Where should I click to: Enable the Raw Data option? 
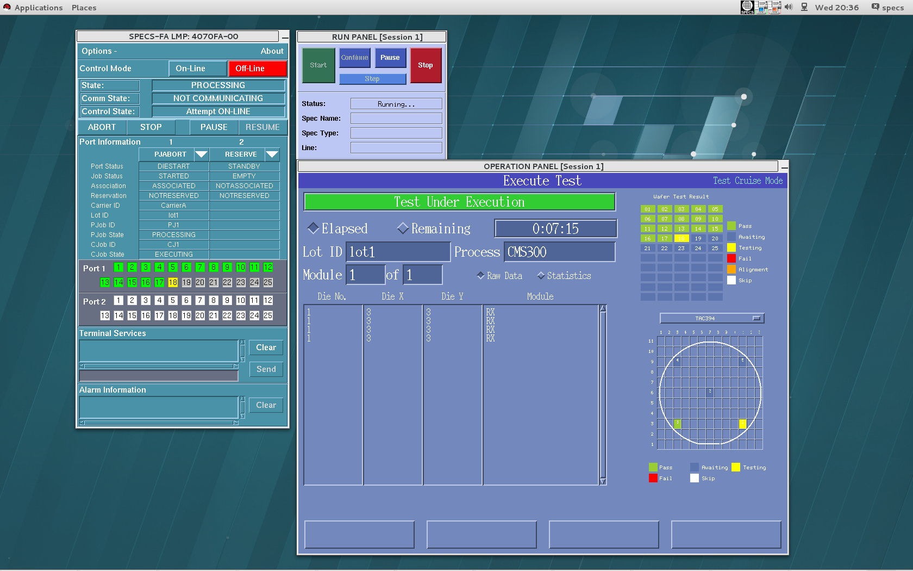[x=480, y=276]
